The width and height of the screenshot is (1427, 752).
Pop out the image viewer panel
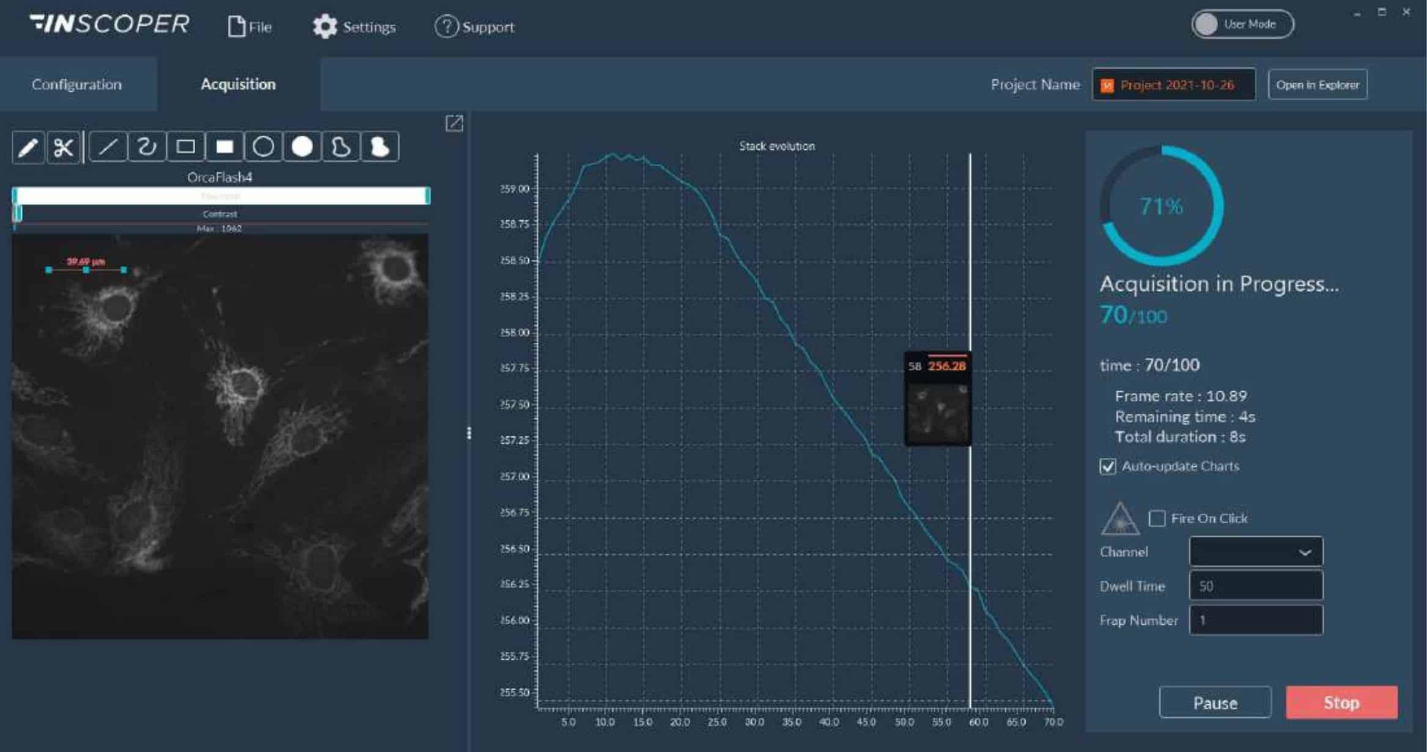454,123
